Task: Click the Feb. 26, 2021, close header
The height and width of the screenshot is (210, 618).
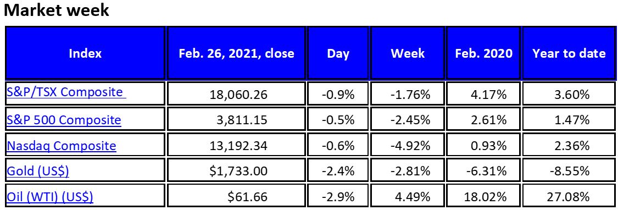Action: 236,53
